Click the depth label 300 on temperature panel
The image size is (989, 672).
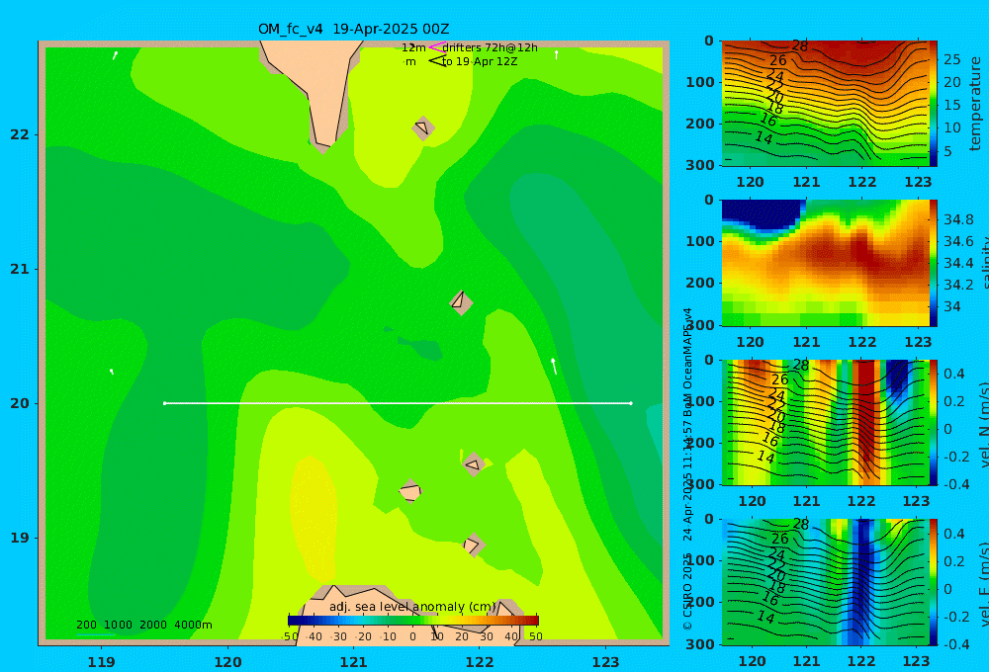[x=701, y=164]
